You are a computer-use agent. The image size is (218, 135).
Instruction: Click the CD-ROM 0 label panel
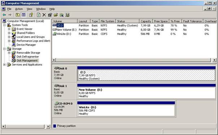click(64, 108)
